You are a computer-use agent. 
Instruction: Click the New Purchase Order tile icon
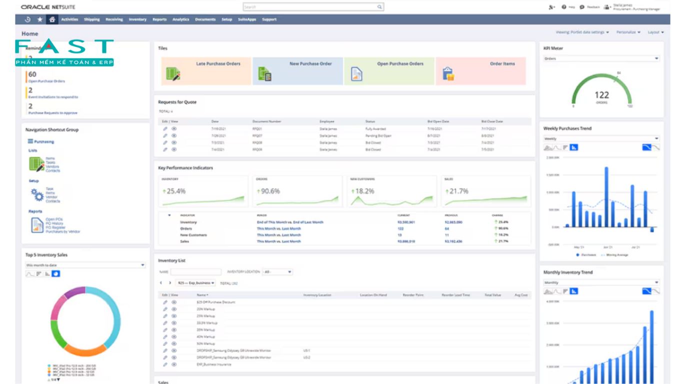click(264, 74)
